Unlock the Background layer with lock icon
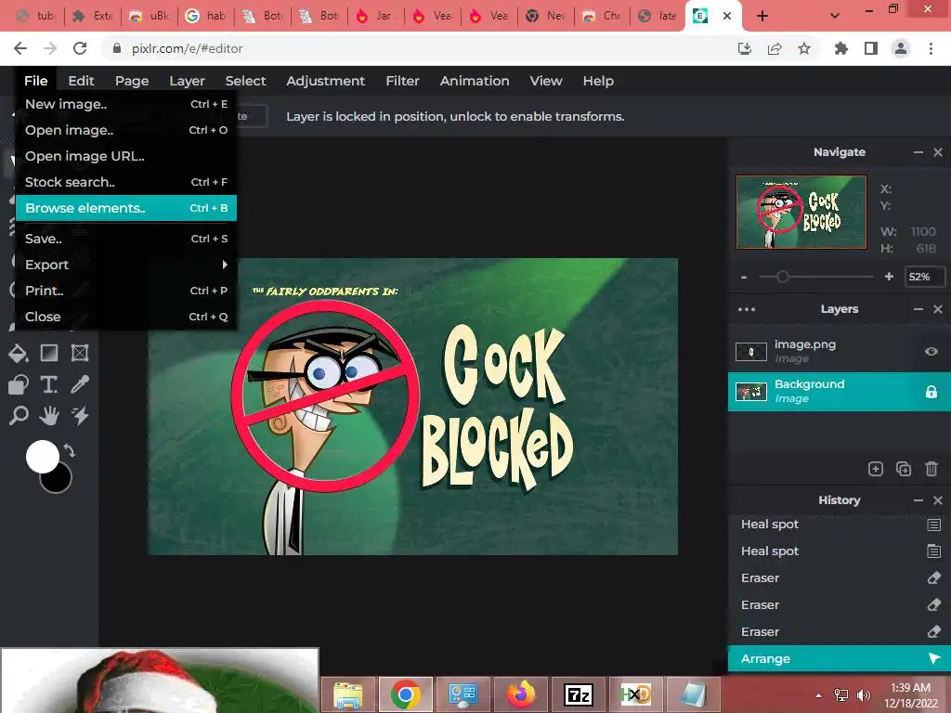This screenshot has width=951, height=713. (931, 392)
